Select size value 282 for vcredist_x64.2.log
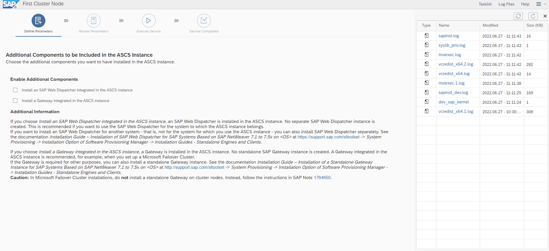The image size is (549, 251). click(x=529, y=64)
